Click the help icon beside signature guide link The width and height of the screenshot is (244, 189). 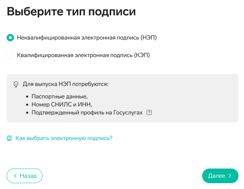tap(9, 138)
